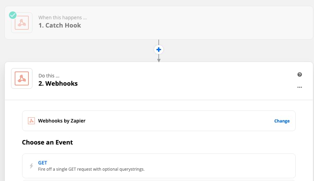The image size is (314, 181).
Task: Click the Webhooks icon on step 2
Action: point(22,78)
